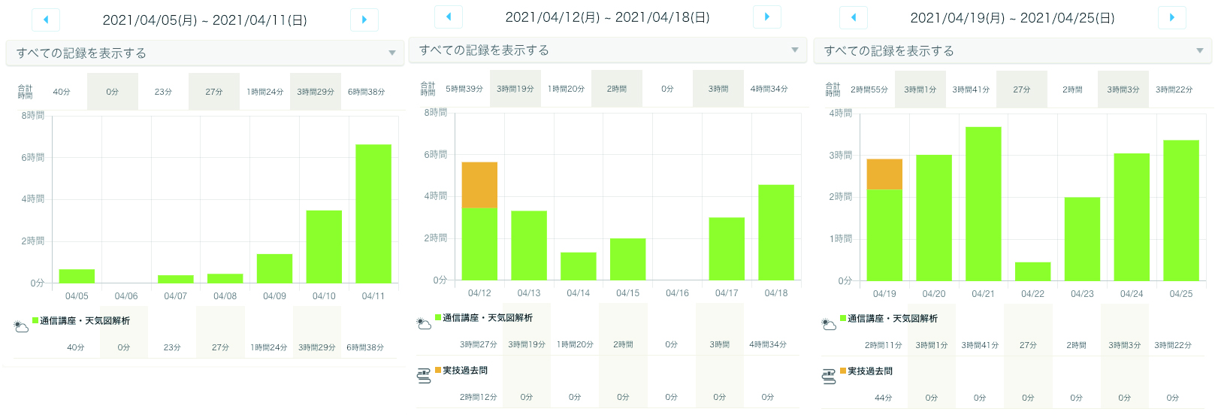Go to next week after 2021/04/11
Screen dimensions: 1215x418
pos(364,20)
